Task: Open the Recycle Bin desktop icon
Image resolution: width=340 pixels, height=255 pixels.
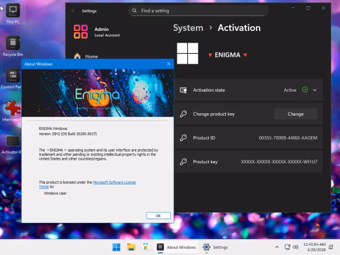Action: pos(13,46)
